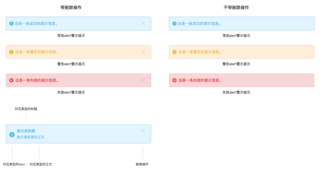Click the orange warning icon in the closable warning alert

click(11, 52)
